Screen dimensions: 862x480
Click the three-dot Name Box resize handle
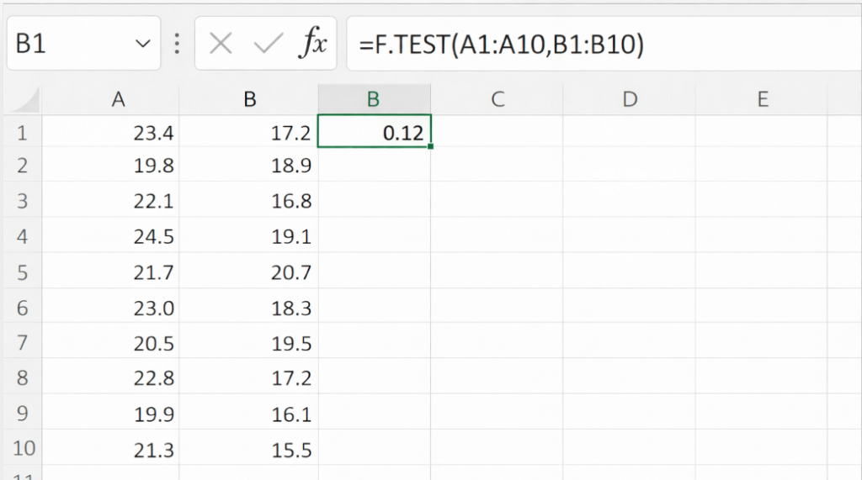177,44
